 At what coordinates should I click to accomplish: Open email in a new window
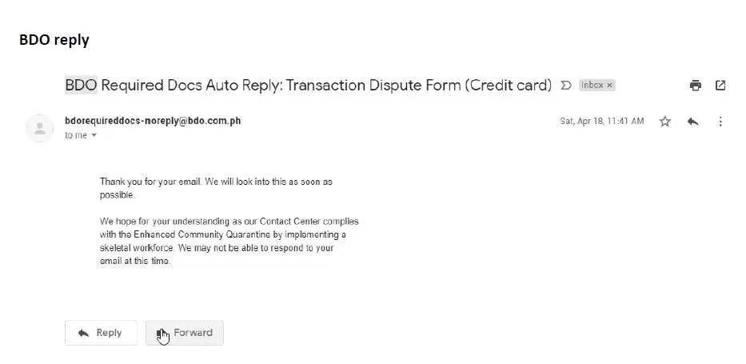click(720, 85)
